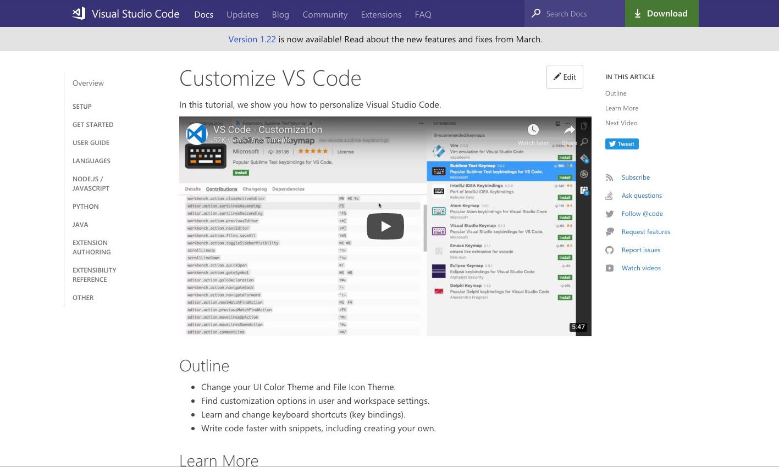Click the Subscribe link
The image size is (779, 467).
tap(636, 177)
